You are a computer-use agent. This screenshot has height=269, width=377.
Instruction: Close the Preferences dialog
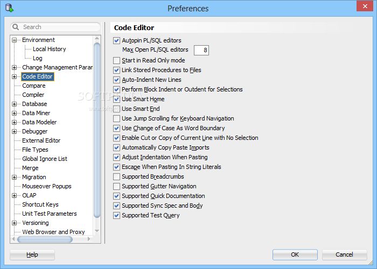[365, 6]
